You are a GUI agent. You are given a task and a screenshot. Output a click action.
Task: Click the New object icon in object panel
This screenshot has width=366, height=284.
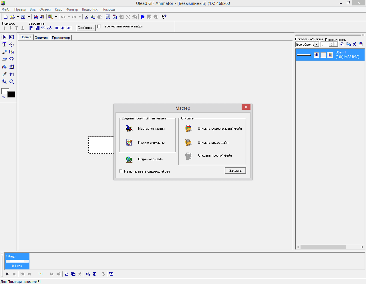(x=342, y=44)
